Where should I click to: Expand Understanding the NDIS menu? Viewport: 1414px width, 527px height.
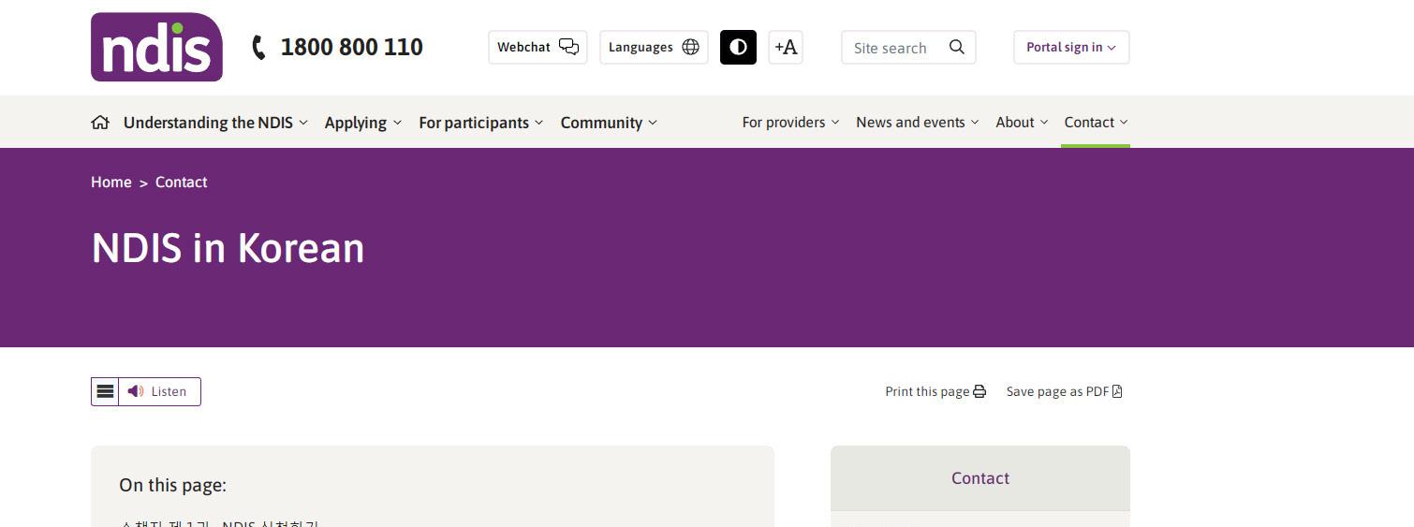coord(215,123)
